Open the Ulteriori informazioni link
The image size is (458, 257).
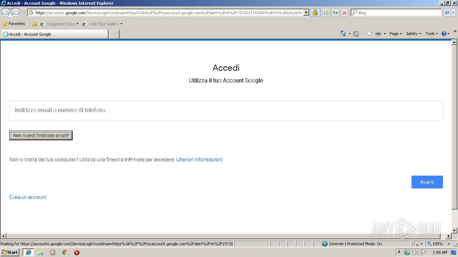coord(199,160)
